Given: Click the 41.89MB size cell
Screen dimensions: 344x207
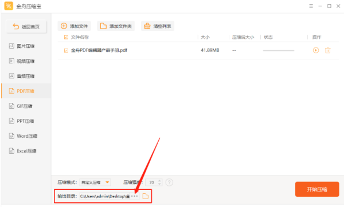Looking at the screenshot, I should coord(210,50).
